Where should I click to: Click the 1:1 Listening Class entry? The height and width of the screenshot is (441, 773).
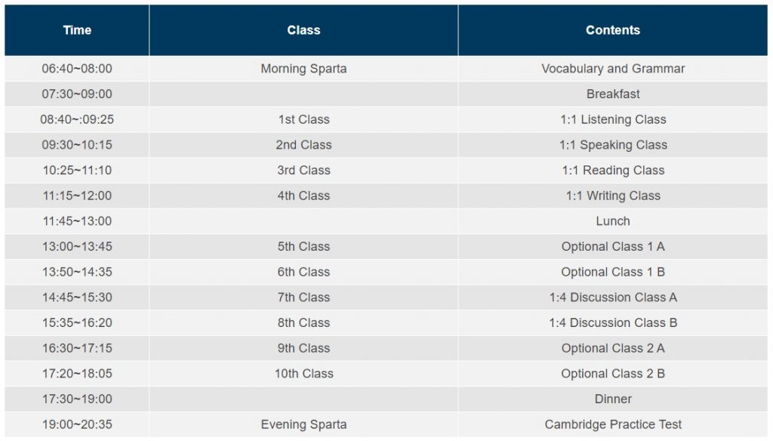613,119
